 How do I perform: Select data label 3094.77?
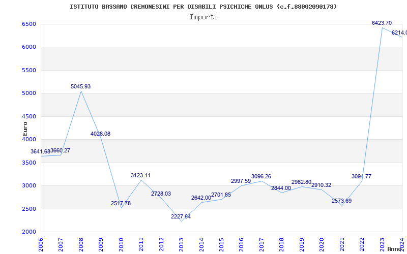[x=361, y=176]
